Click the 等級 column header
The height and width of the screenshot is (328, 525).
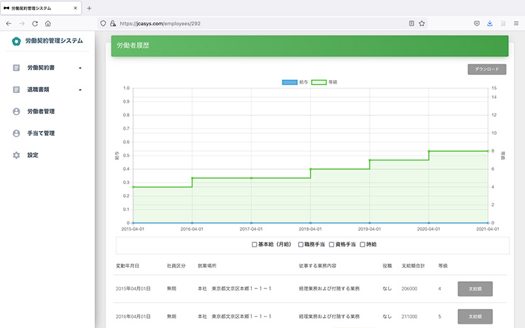coord(443,266)
